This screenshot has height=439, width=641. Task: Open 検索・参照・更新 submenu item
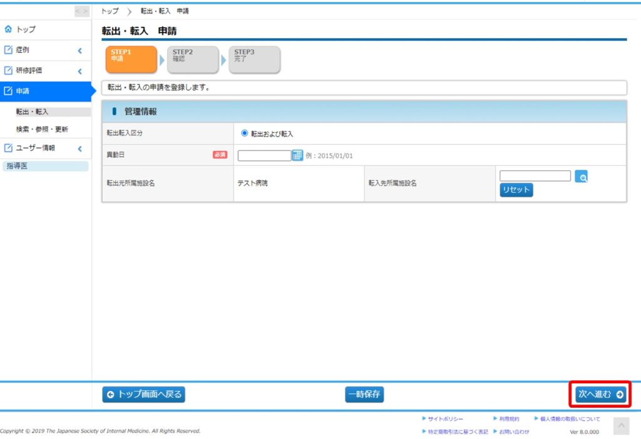42,130
